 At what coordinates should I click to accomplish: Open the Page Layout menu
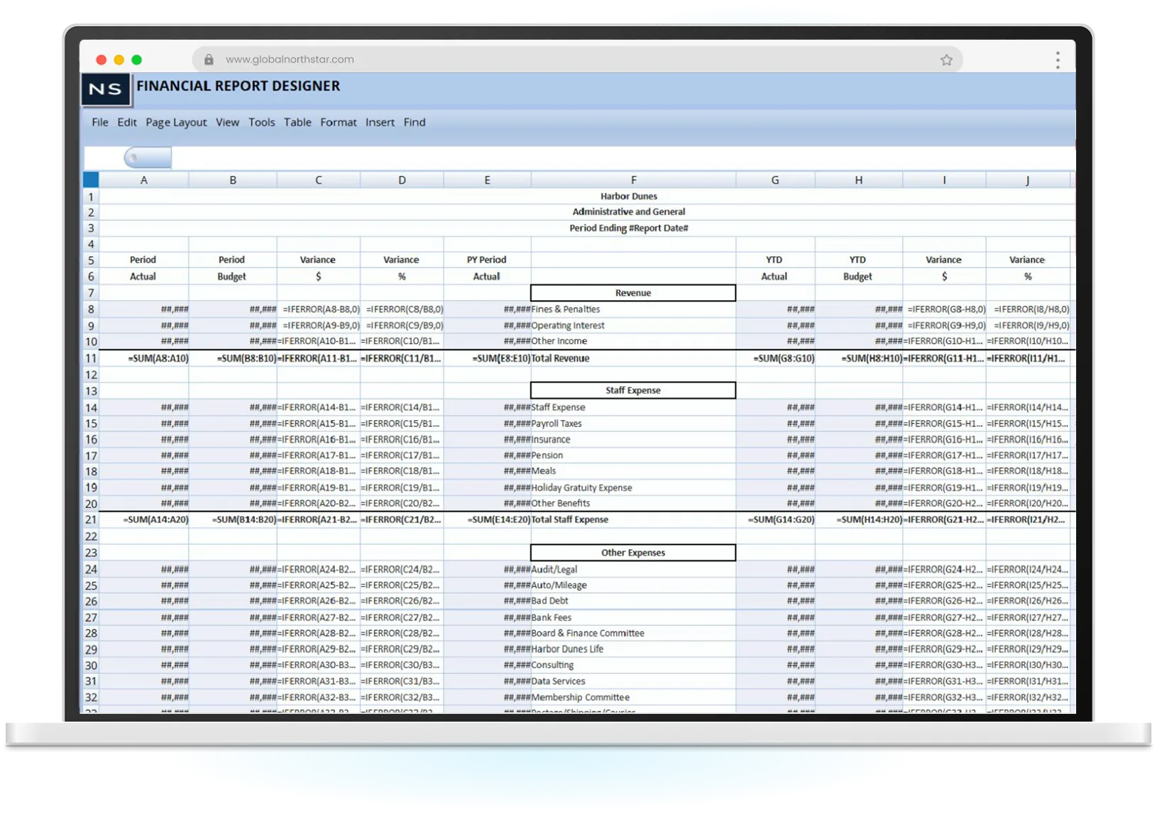point(176,122)
